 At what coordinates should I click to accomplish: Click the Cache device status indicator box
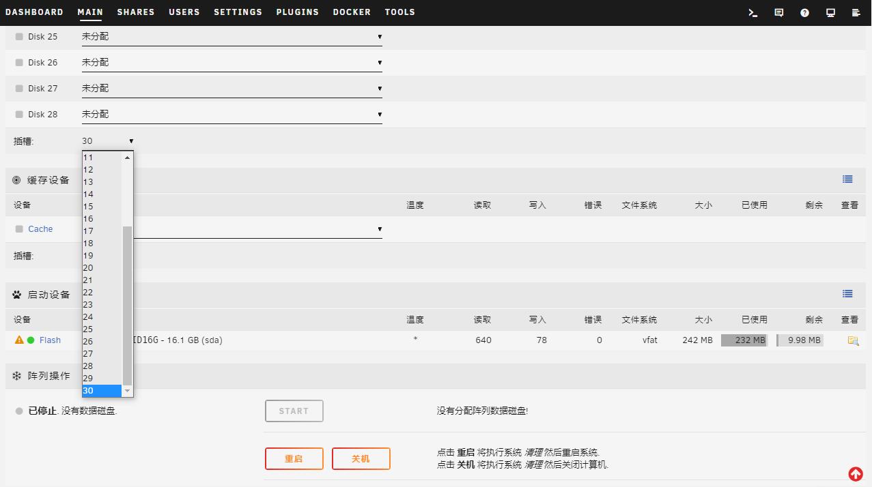(x=19, y=229)
